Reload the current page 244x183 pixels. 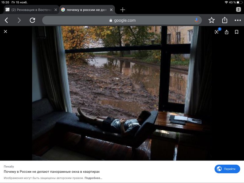tap(32, 20)
